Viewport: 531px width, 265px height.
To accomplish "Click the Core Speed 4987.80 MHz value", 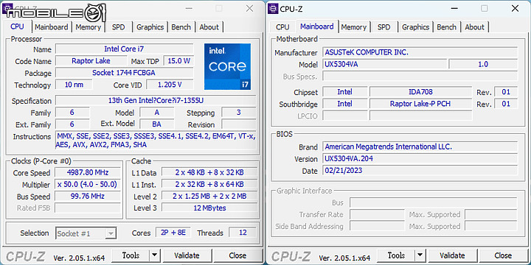I will (x=88, y=172).
